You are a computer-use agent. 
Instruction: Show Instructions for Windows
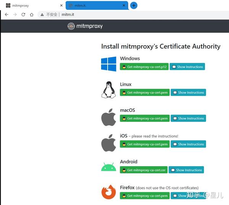pos(187,67)
